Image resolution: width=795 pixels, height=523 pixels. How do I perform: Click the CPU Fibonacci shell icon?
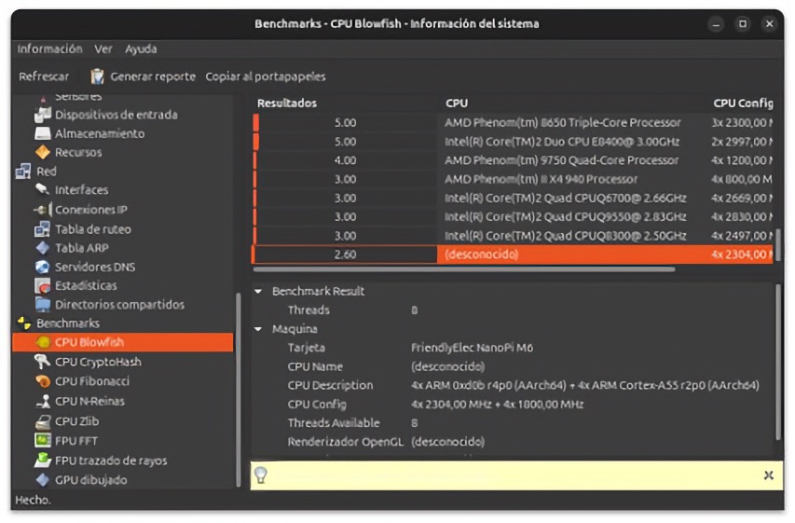pyautogui.click(x=43, y=381)
